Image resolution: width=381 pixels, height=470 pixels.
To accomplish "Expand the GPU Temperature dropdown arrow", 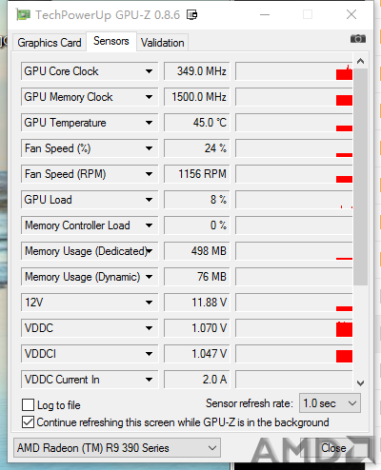I will tap(149, 123).
